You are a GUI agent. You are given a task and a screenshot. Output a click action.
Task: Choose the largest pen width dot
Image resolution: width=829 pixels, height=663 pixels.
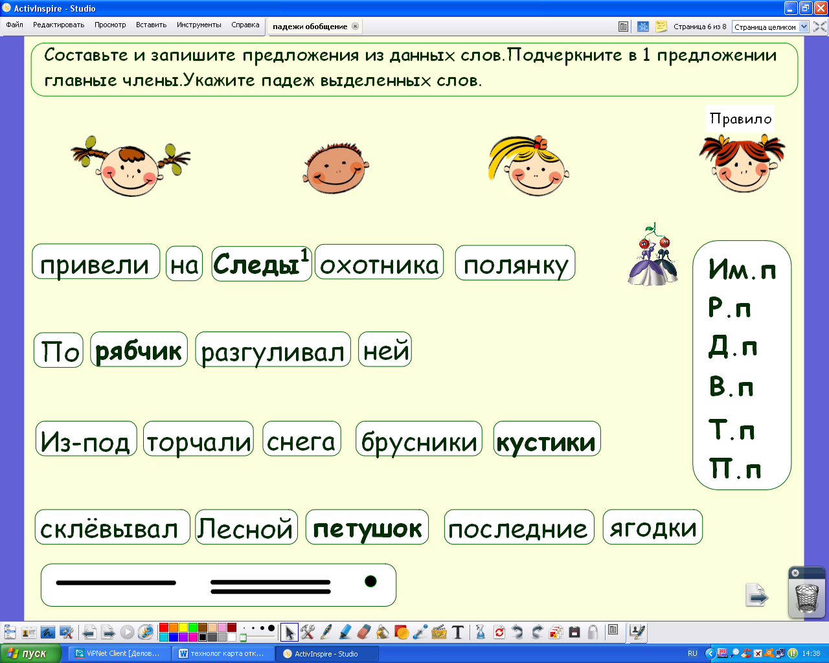click(271, 628)
